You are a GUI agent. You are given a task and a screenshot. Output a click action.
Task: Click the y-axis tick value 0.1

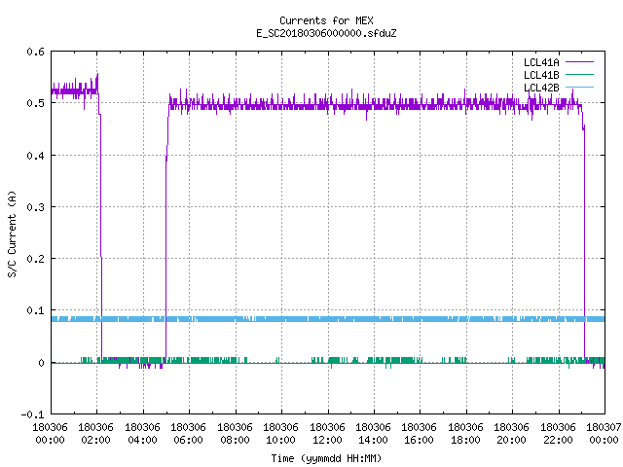(35, 310)
